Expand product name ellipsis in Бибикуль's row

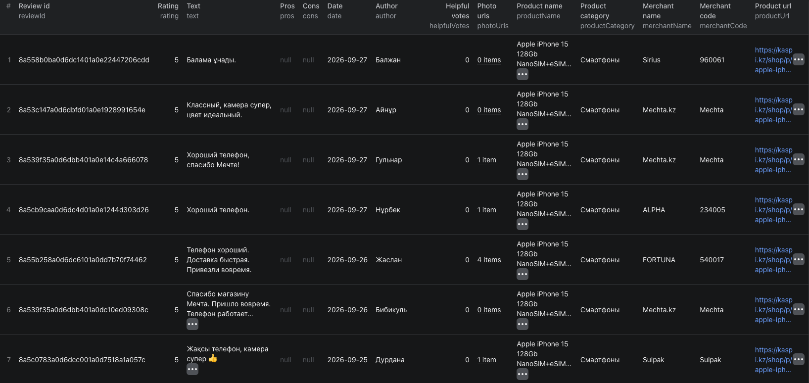pyautogui.click(x=523, y=324)
